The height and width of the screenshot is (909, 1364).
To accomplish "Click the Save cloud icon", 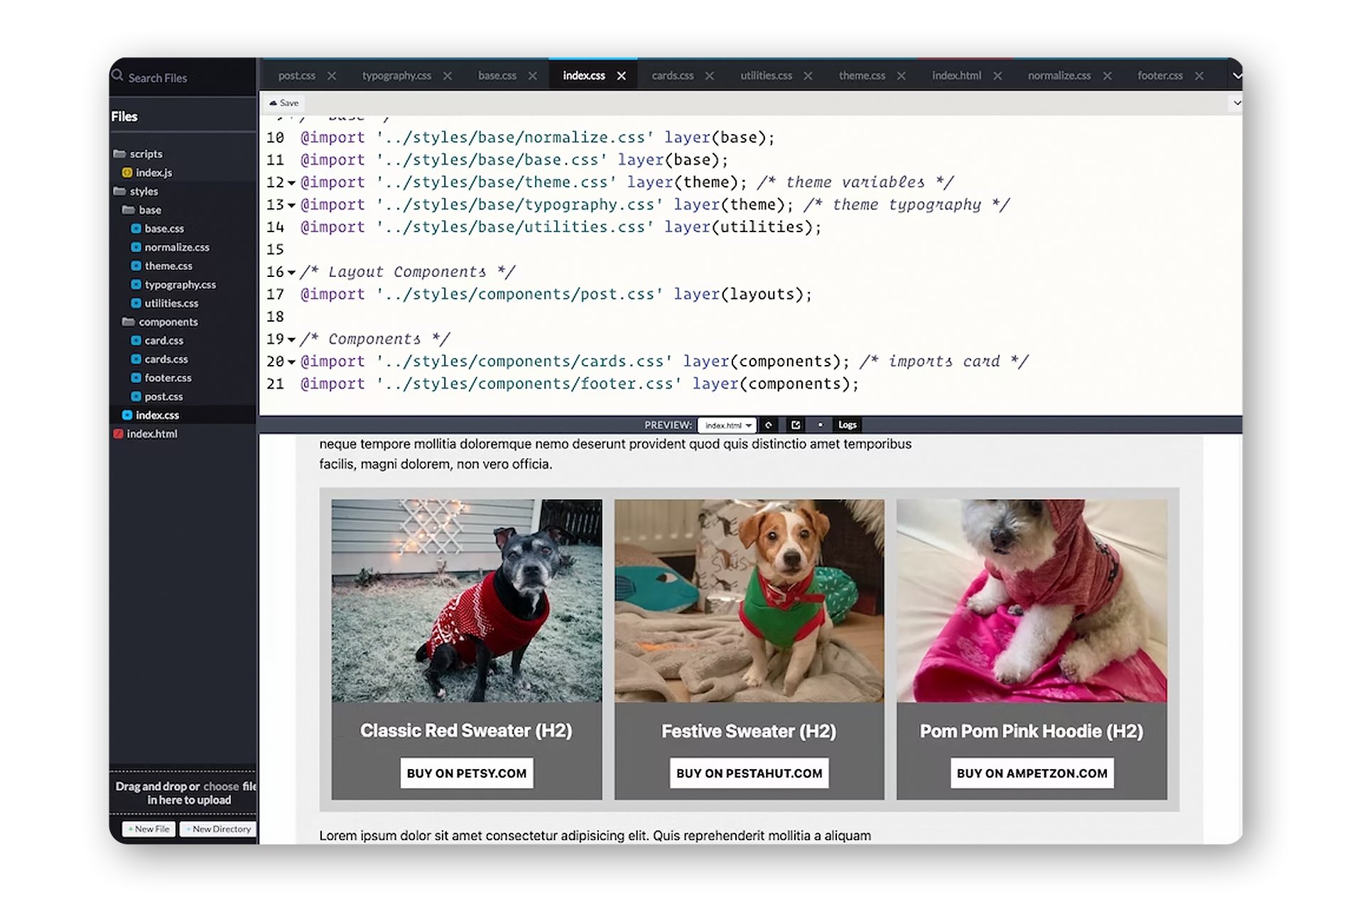I will tap(274, 103).
